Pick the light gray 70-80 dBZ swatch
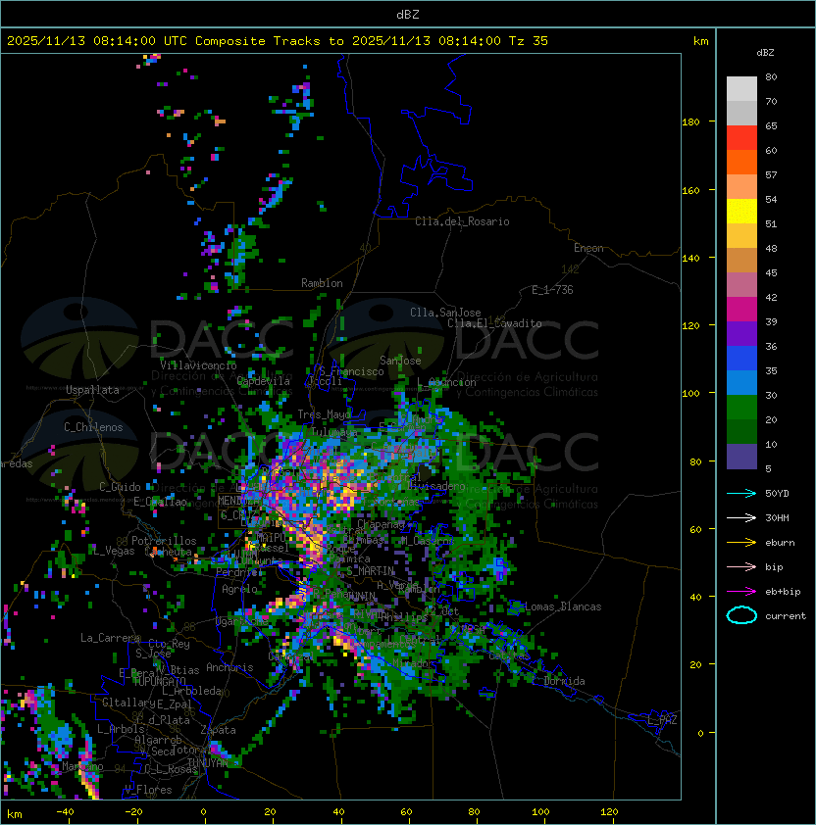Screen dimensions: 816x825 coord(741,89)
